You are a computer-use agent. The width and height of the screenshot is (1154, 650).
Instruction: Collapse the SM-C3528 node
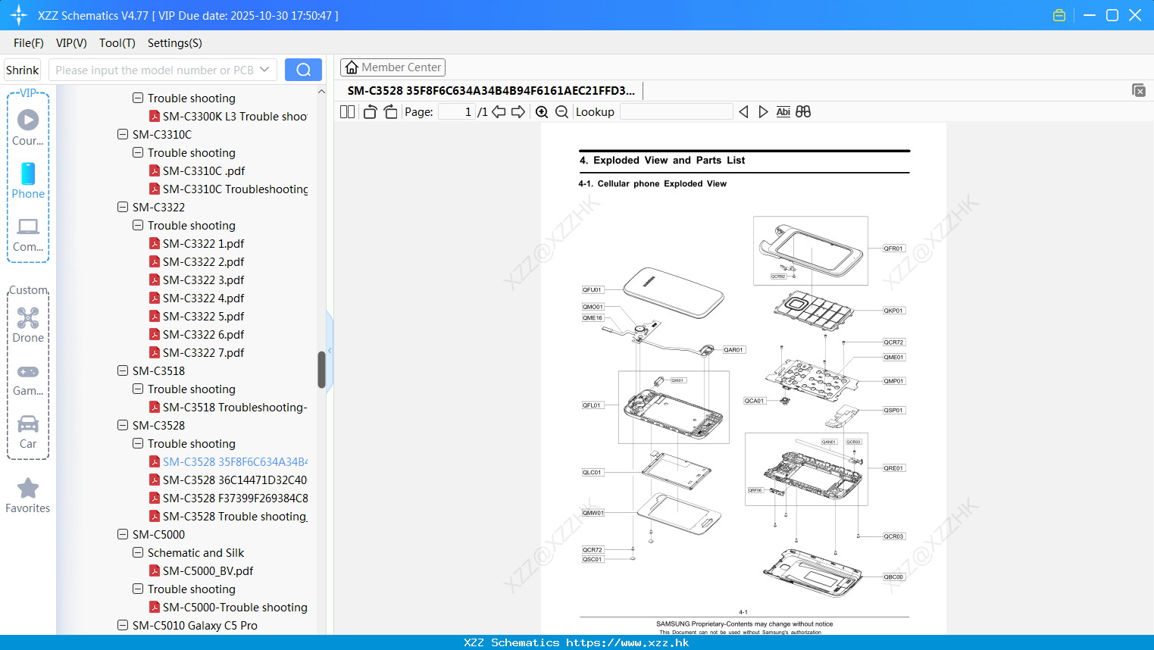(x=123, y=426)
